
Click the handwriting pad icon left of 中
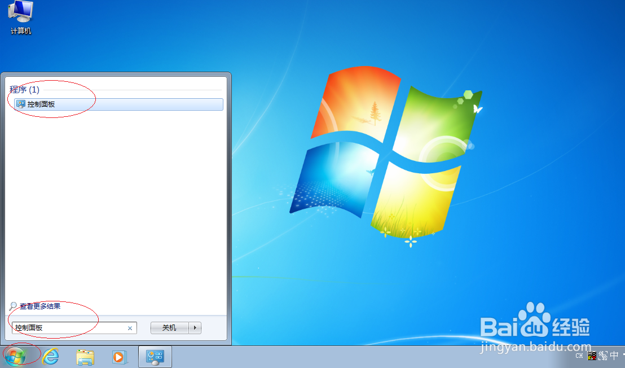(603, 355)
